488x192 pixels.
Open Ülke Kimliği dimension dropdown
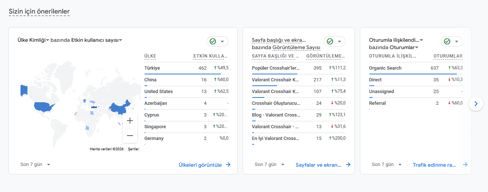click(x=48, y=40)
